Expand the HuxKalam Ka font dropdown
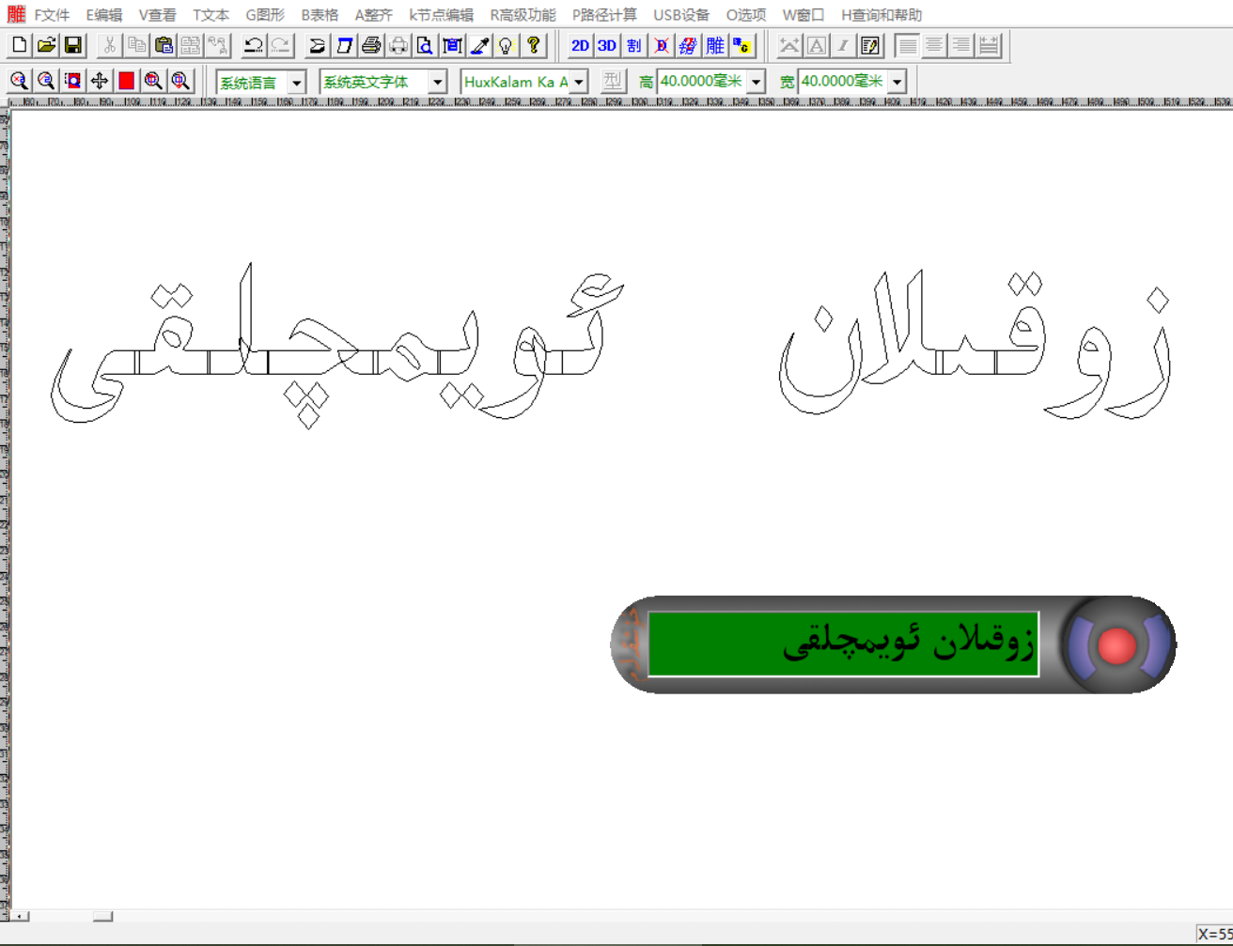1233x946 pixels. (579, 83)
